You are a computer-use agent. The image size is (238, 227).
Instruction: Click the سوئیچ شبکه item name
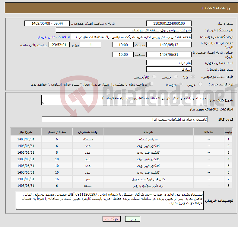point(148,139)
